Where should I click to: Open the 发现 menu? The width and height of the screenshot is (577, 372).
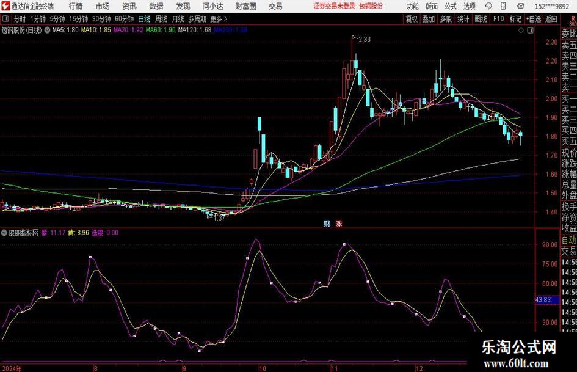(x=183, y=6)
